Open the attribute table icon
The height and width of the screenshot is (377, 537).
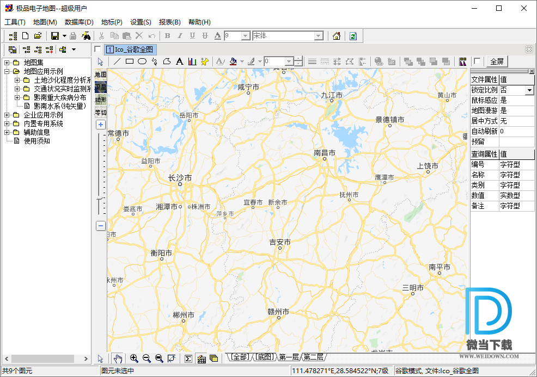click(x=202, y=359)
